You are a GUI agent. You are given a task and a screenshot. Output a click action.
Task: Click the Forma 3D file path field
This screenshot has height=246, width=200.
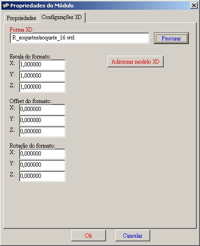pyautogui.click(x=79, y=38)
